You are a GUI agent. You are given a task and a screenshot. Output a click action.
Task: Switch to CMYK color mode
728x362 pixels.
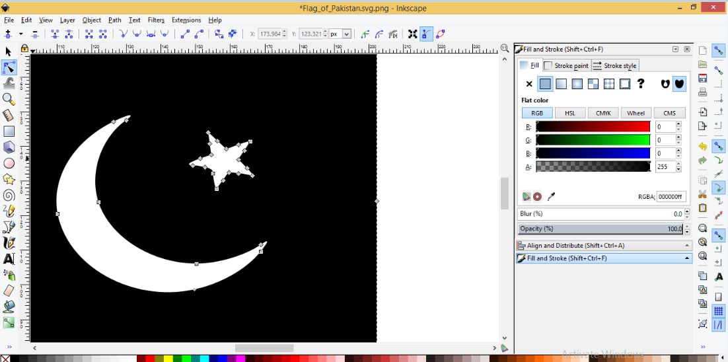click(x=602, y=113)
